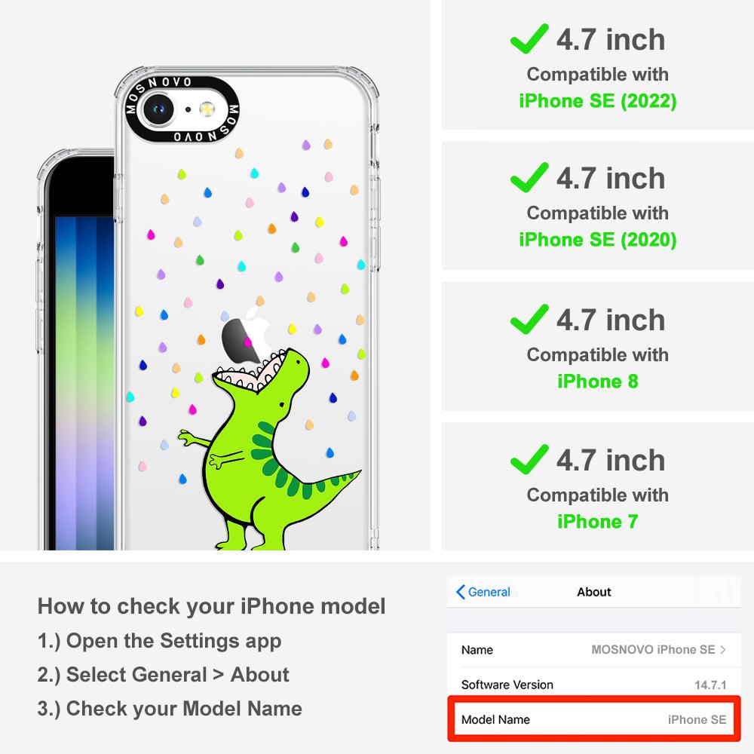The image size is (754, 754).
Task: Select the Software Version row
Action: 594,685
